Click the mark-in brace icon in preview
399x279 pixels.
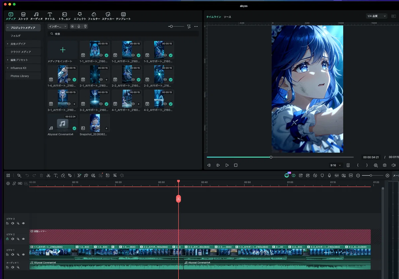click(358, 165)
